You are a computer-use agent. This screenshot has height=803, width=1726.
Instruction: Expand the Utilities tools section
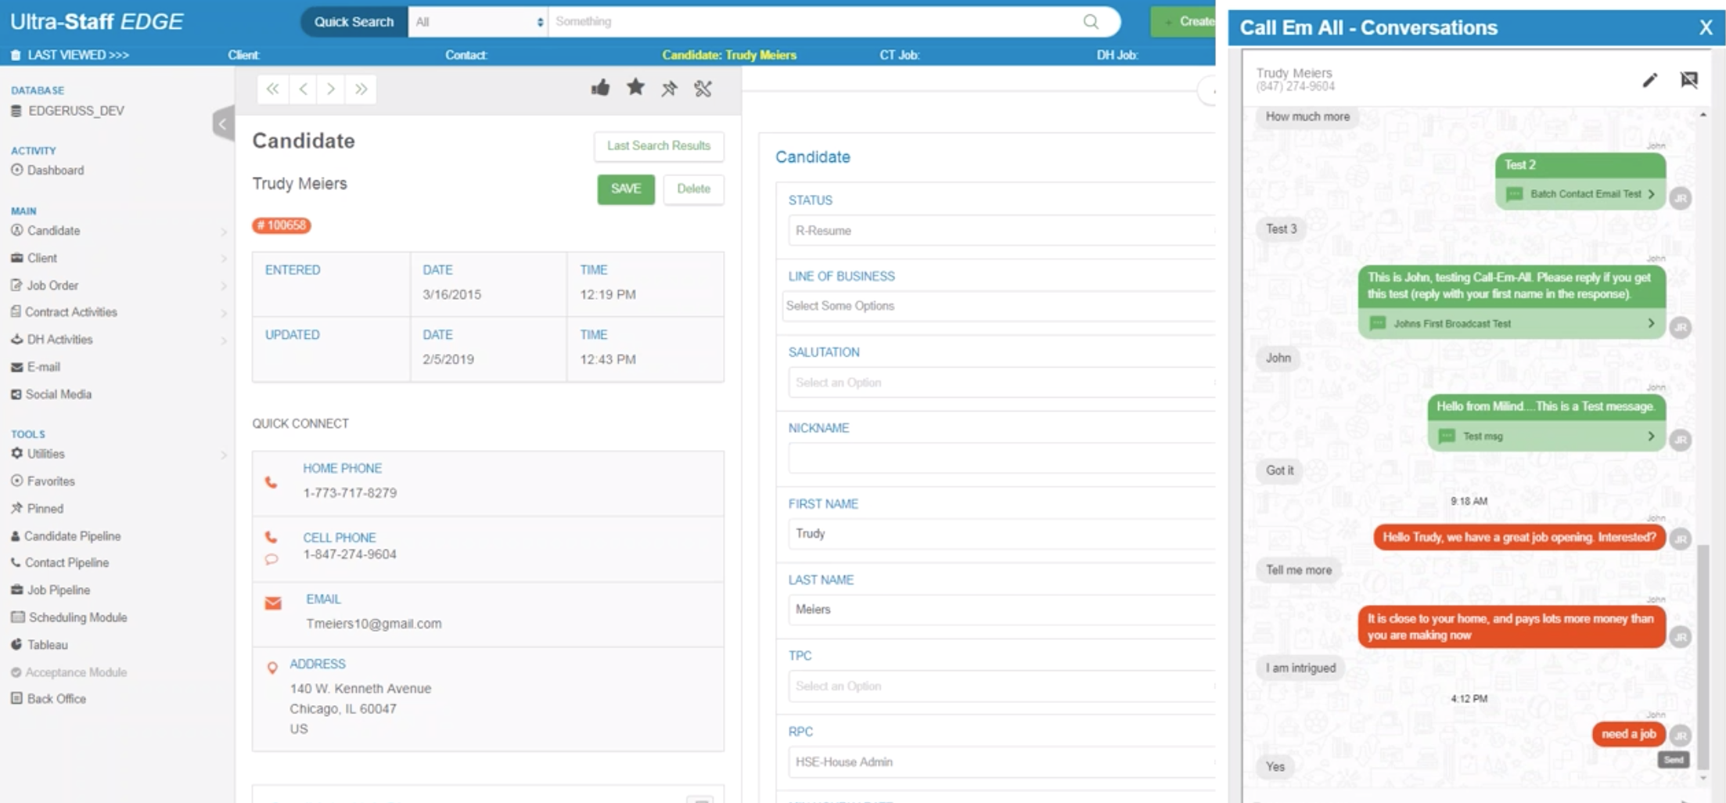[224, 453]
